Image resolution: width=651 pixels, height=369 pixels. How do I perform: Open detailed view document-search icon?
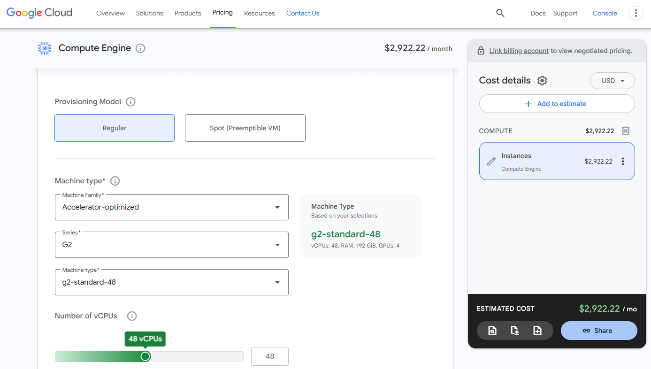click(x=492, y=331)
